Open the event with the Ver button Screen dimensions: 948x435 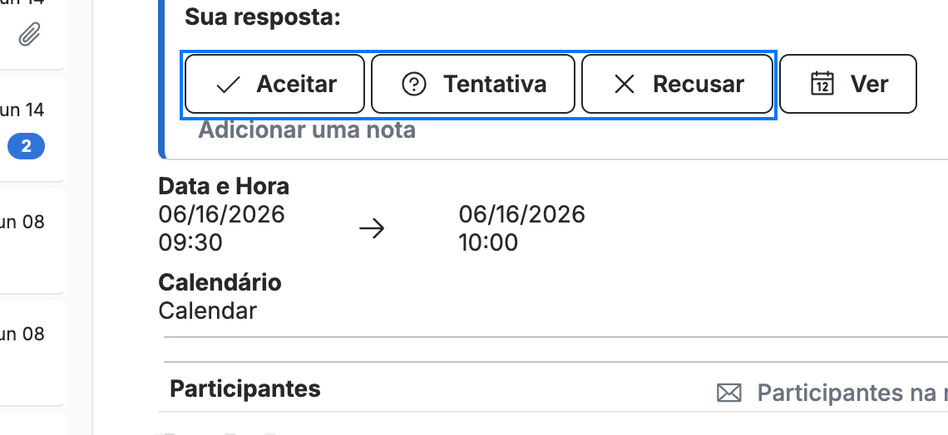click(847, 84)
